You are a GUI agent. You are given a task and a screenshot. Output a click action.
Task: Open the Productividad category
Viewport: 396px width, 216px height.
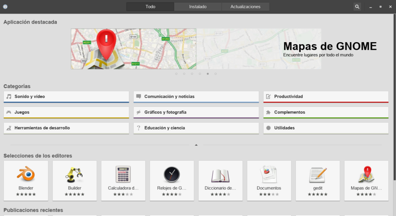[326, 97]
